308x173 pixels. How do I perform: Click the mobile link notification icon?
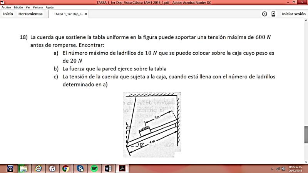coord(273,14)
